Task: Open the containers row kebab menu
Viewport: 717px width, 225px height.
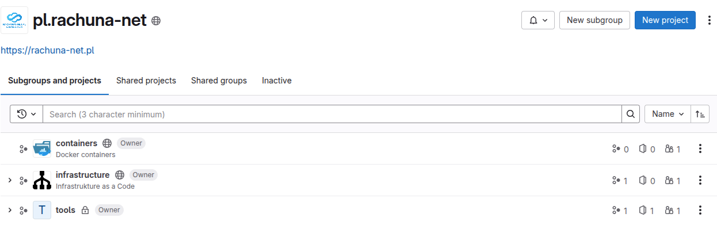Action: [x=700, y=148]
